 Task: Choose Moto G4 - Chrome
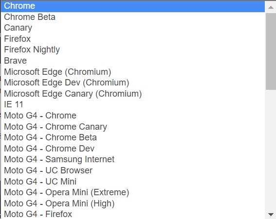point(133,116)
